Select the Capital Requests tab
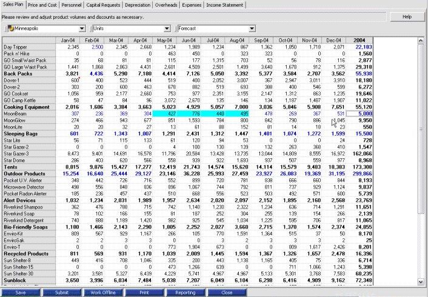The width and height of the screenshot is (428, 297). [x=103, y=5]
